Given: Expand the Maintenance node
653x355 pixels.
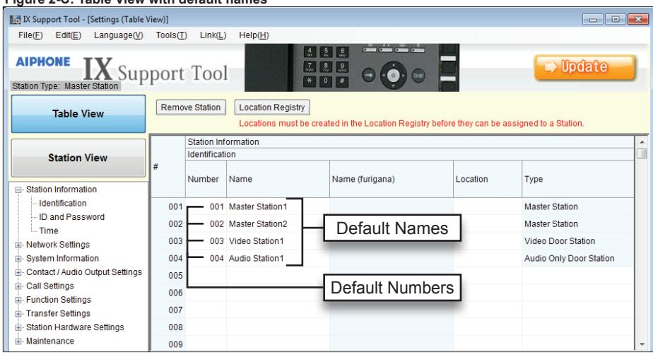Looking at the screenshot, I should [x=18, y=342].
